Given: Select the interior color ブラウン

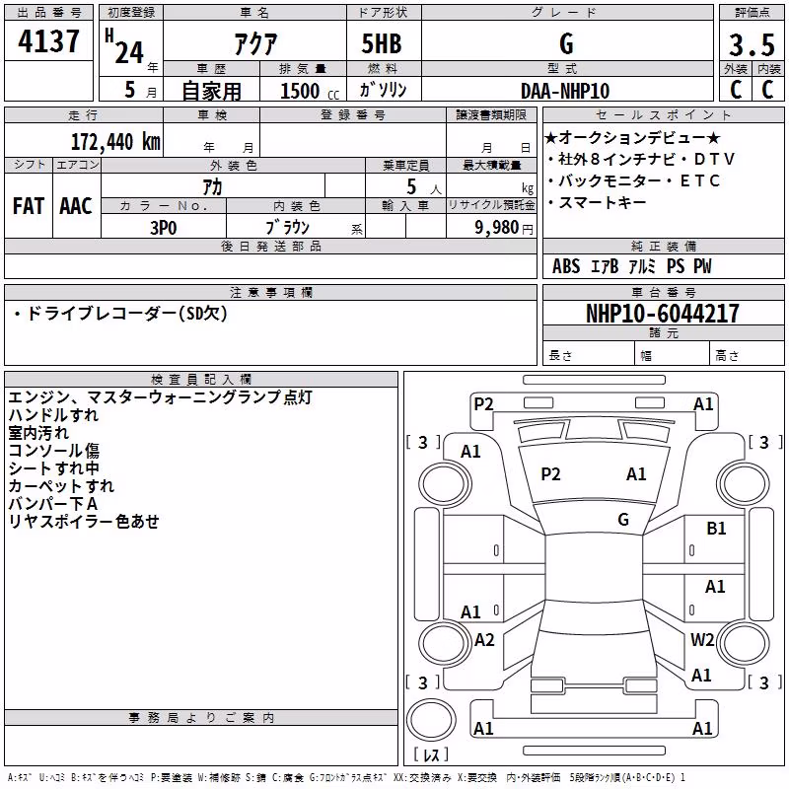Looking at the screenshot, I should click(x=287, y=227).
